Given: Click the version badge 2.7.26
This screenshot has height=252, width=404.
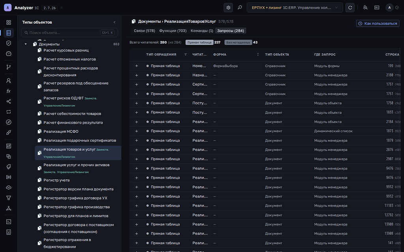Looking at the screenshot, I should coord(50,8).
